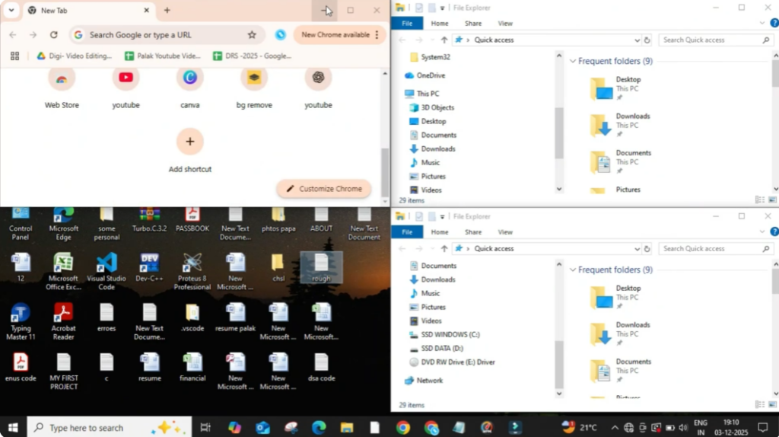
Task: Click the Chrome apps grid icon
Action: point(14,56)
